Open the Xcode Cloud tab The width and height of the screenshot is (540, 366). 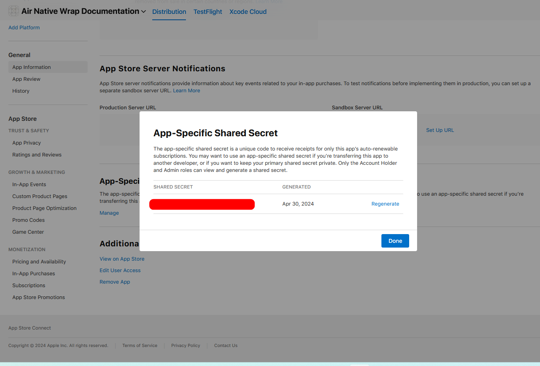(248, 11)
